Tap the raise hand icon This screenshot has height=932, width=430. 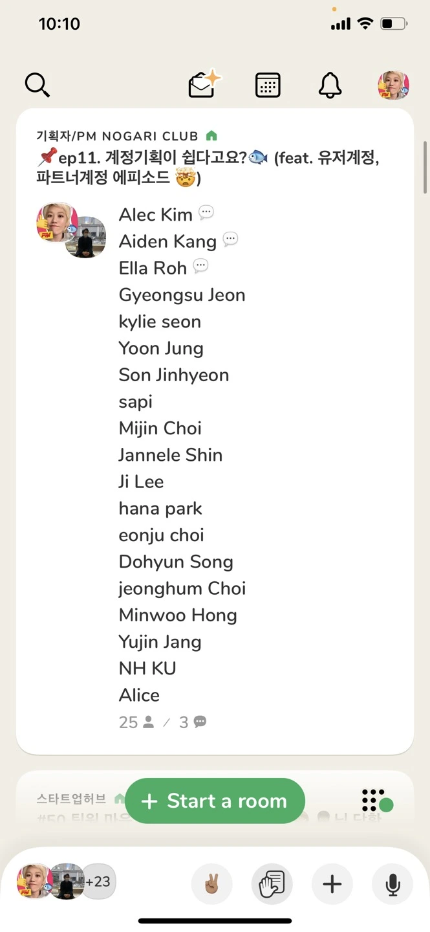pyautogui.click(x=272, y=883)
